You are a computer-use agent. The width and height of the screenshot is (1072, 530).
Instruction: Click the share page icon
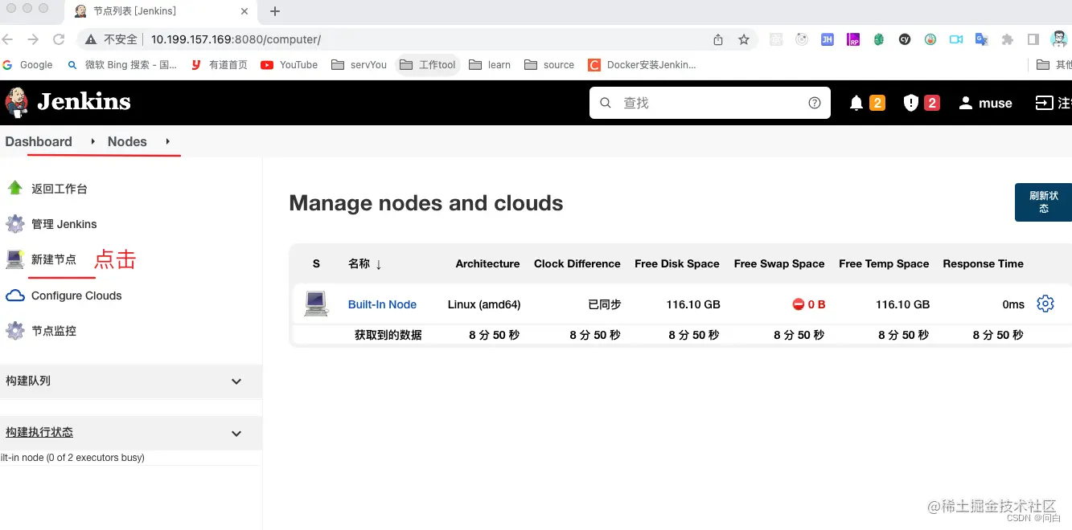(x=718, y=39)
